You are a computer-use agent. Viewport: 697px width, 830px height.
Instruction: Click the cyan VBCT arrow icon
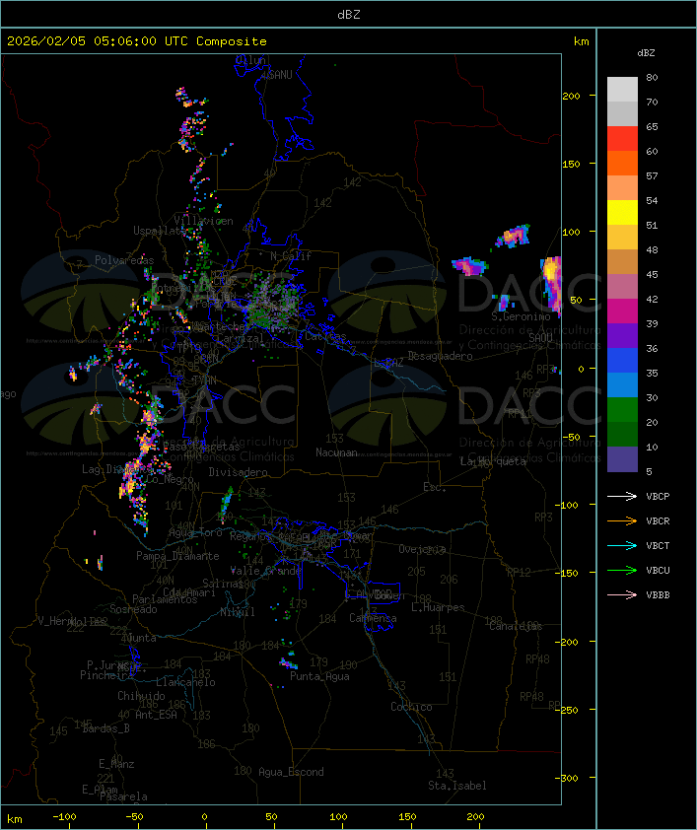coord(622,546)
